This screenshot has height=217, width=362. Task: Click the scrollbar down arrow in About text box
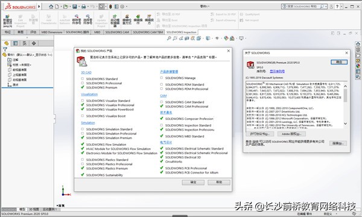(345, 124)
